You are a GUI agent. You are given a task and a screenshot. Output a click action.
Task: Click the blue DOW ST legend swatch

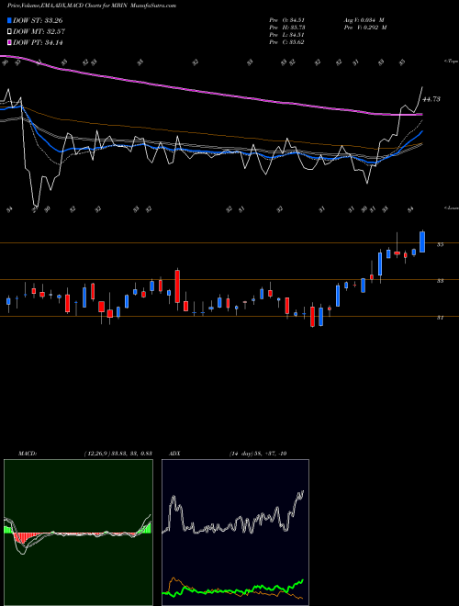pyautogui.click(x=9, y=20)
